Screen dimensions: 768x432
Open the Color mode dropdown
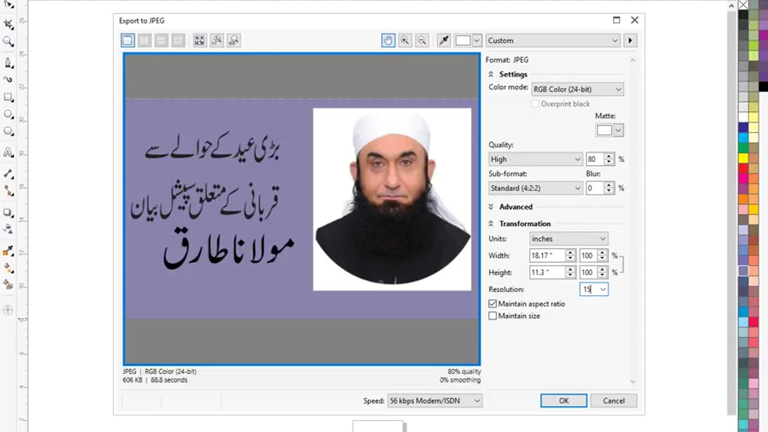(x=577, y=89)
